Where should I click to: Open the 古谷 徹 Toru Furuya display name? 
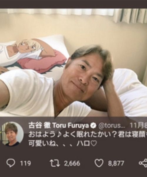click(x=59, y=126)
